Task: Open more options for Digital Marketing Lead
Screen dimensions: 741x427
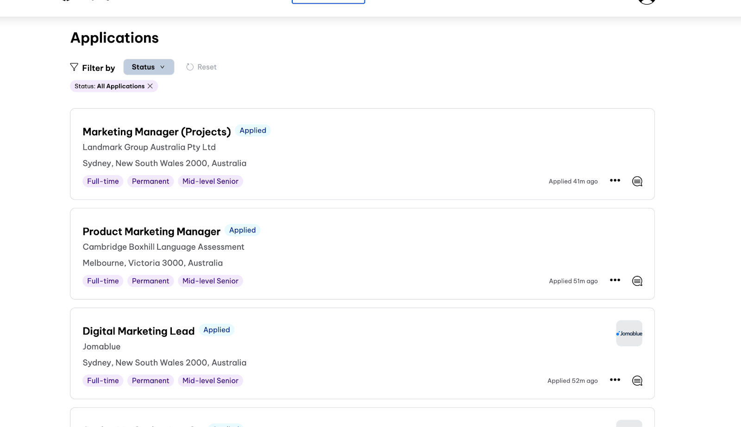Action: point(615,380)
